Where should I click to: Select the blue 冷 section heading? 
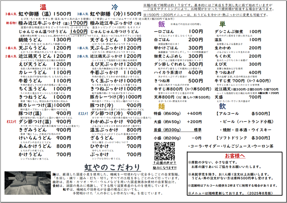[x=115, y=7]
